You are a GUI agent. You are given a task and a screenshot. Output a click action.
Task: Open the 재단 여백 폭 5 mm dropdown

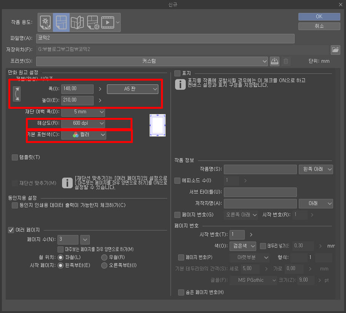click(x=83, y=112)
